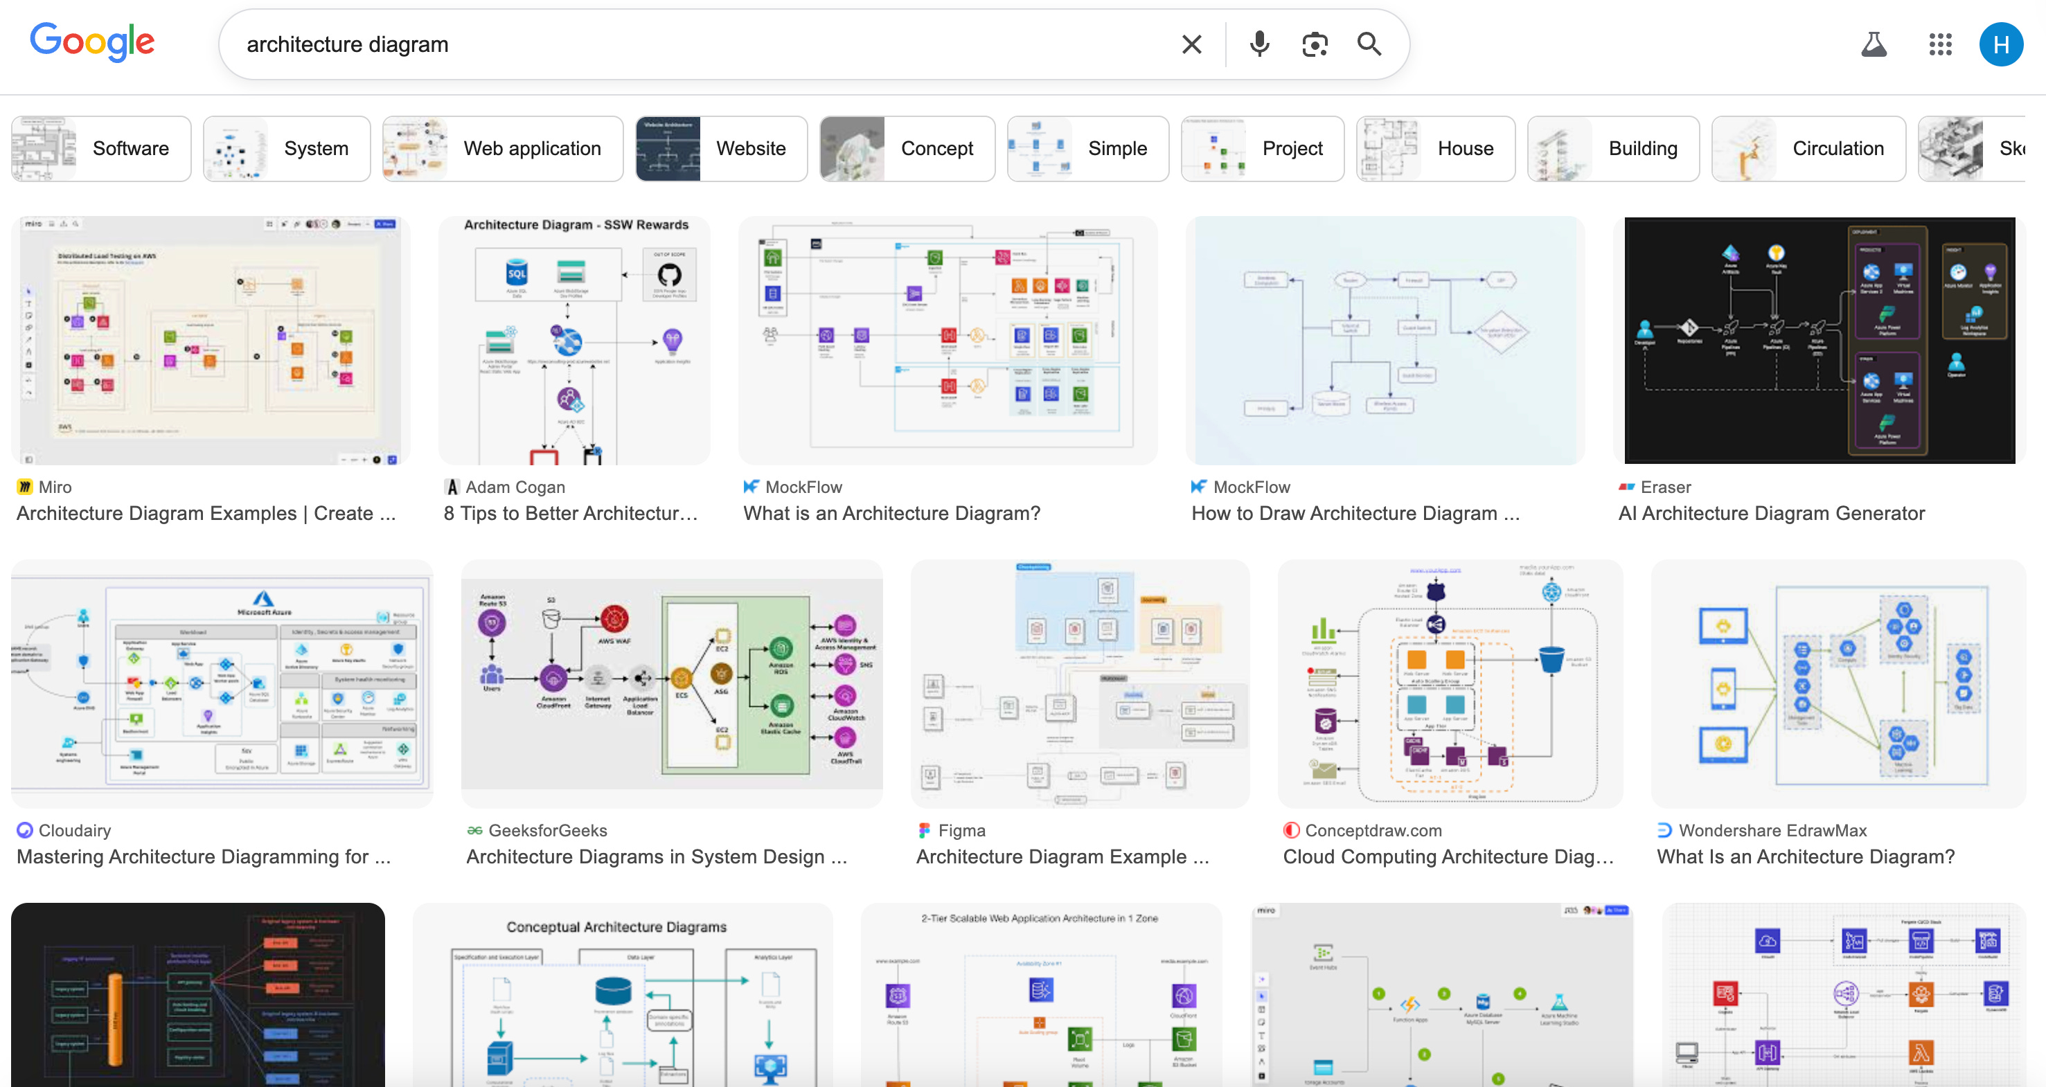
Task: Open Search Labs flask icon
Action: coord(1874,44)
